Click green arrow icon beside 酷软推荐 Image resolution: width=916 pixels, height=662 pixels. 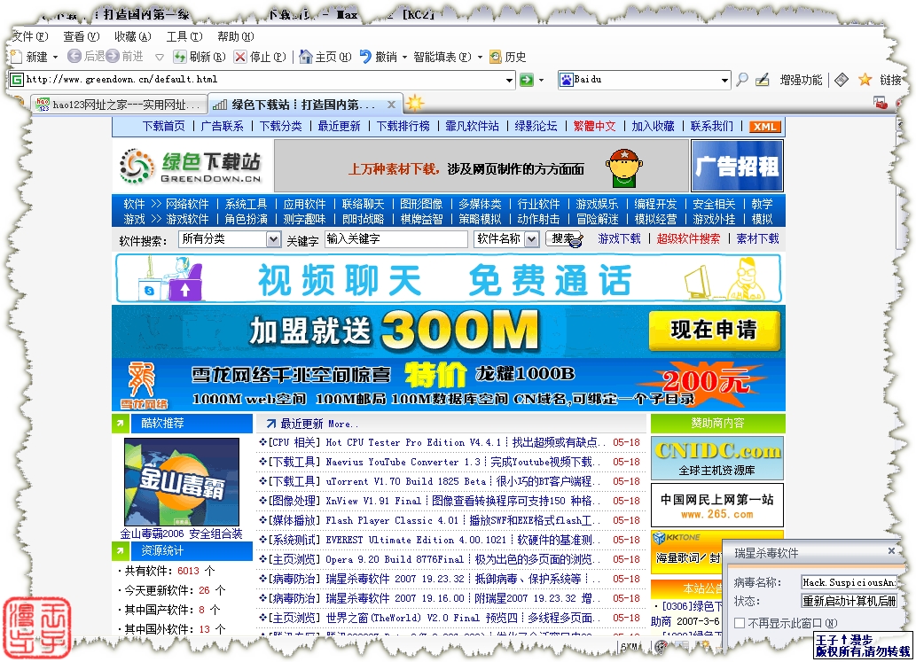click(120, 423)
